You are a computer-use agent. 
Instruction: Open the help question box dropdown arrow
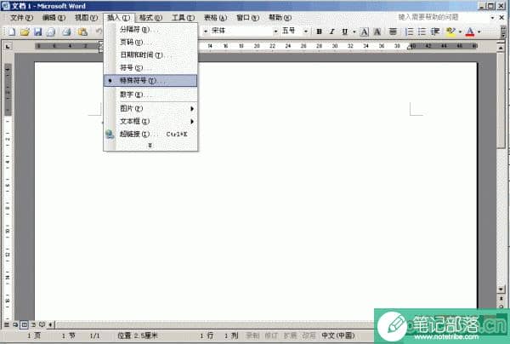pyautogui.click(x=492, y=18)
